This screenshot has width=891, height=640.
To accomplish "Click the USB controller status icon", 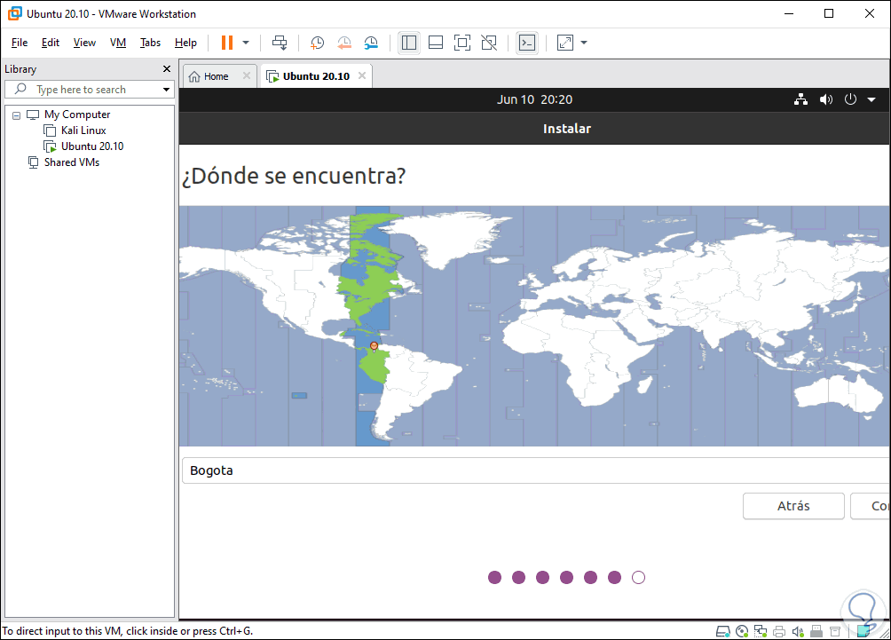I will click(816, 631).
